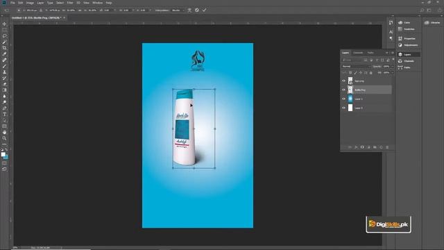Close the Untitled-1 document tab
This screenshot has height=250, width=444.
[x=65, y=18]
